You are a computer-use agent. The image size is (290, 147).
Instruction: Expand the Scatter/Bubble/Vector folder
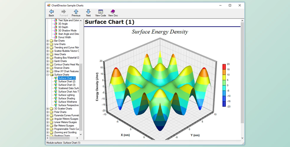(x=48, y=51)
